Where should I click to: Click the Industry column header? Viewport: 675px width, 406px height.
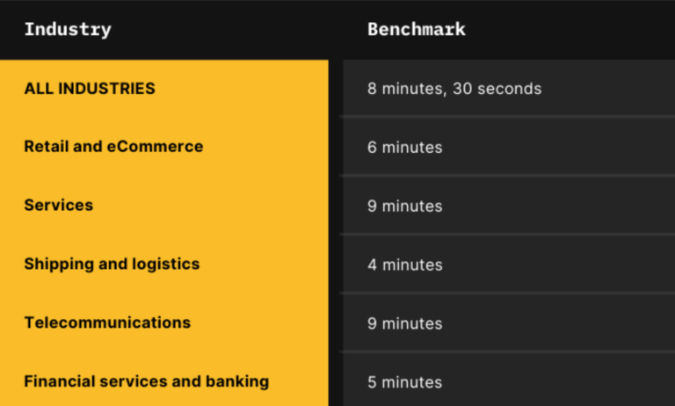[68, 29]
